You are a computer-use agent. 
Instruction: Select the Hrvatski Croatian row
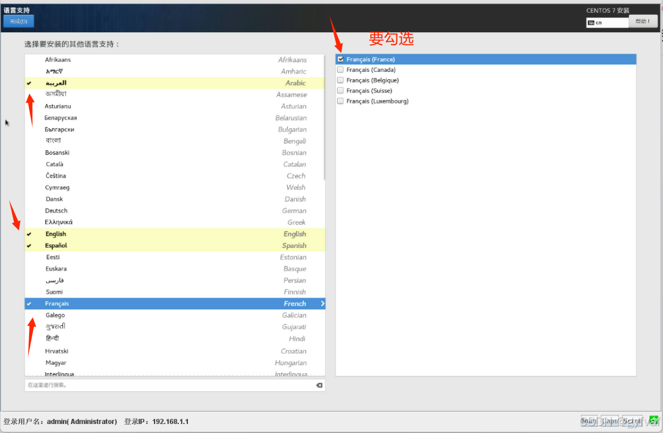pos(174,352)
